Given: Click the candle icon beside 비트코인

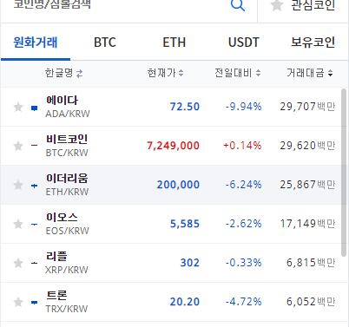Looking at the screenshot, I should click(34, 146).
